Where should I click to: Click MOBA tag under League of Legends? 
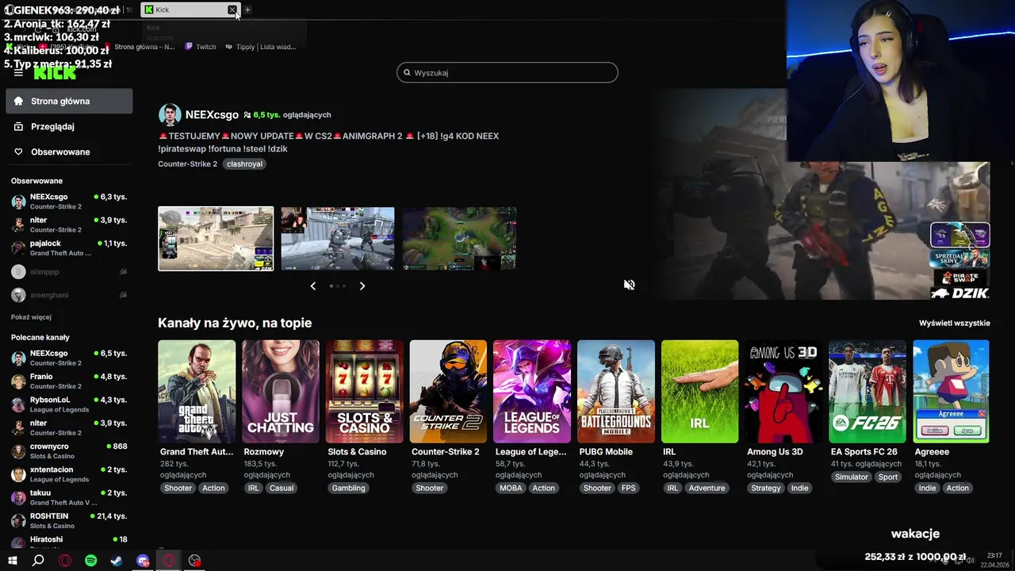pyautogui.click(x=511, y=489)
